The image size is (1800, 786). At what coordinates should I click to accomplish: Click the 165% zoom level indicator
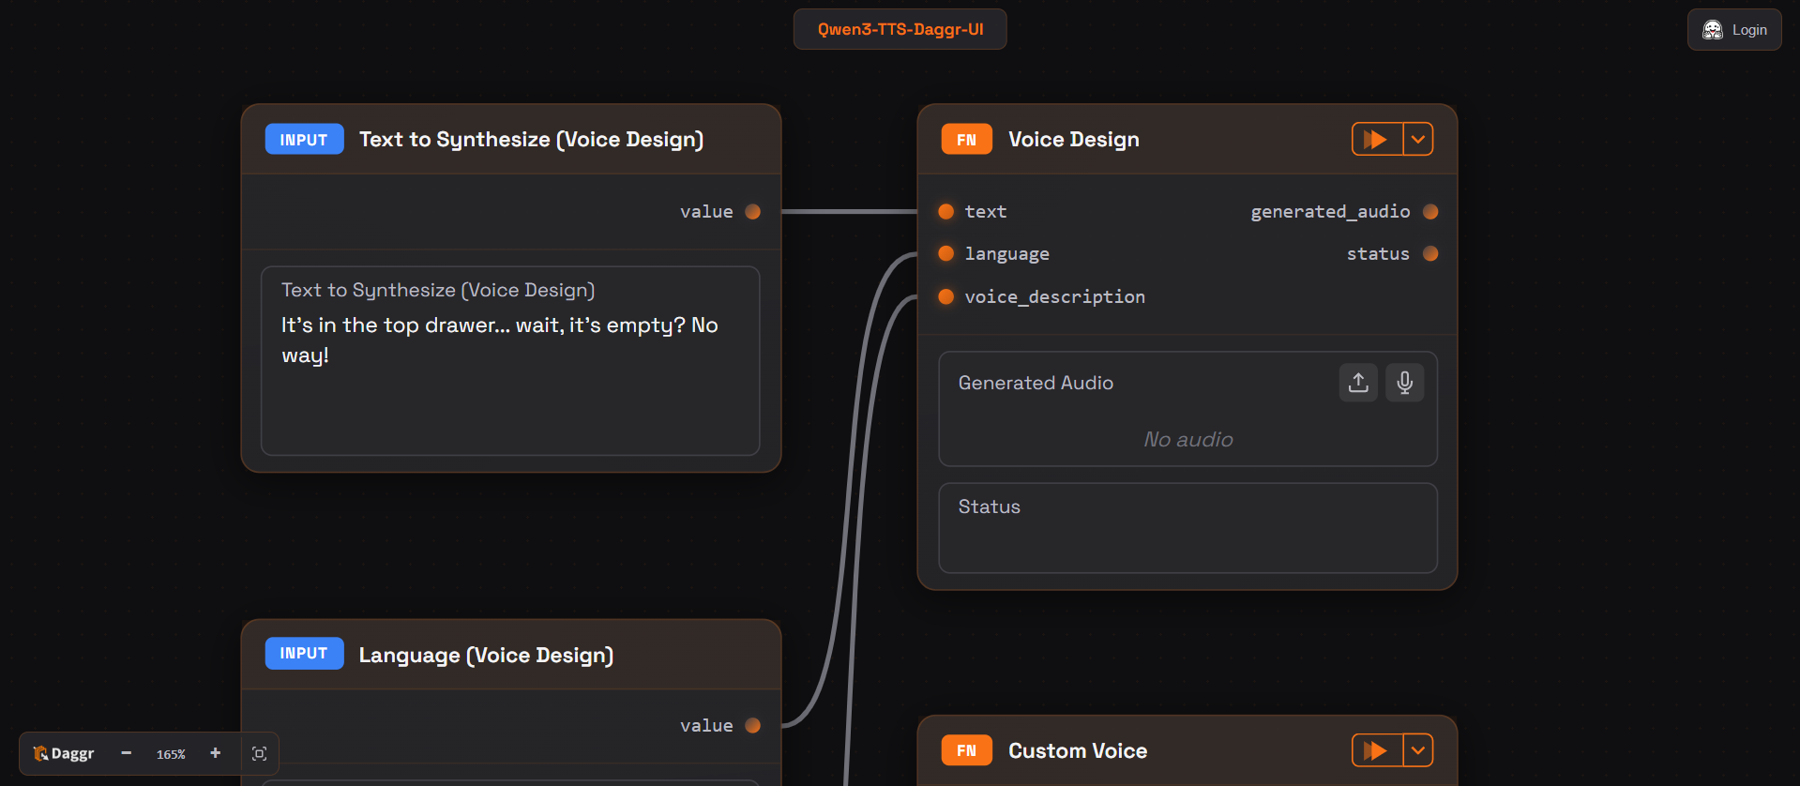pyautogui.click(x=171, y=754)
